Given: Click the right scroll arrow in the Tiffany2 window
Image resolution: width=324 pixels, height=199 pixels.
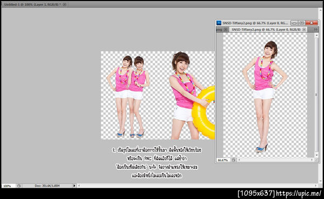Looking at the screenshot, I should point(312,160).
